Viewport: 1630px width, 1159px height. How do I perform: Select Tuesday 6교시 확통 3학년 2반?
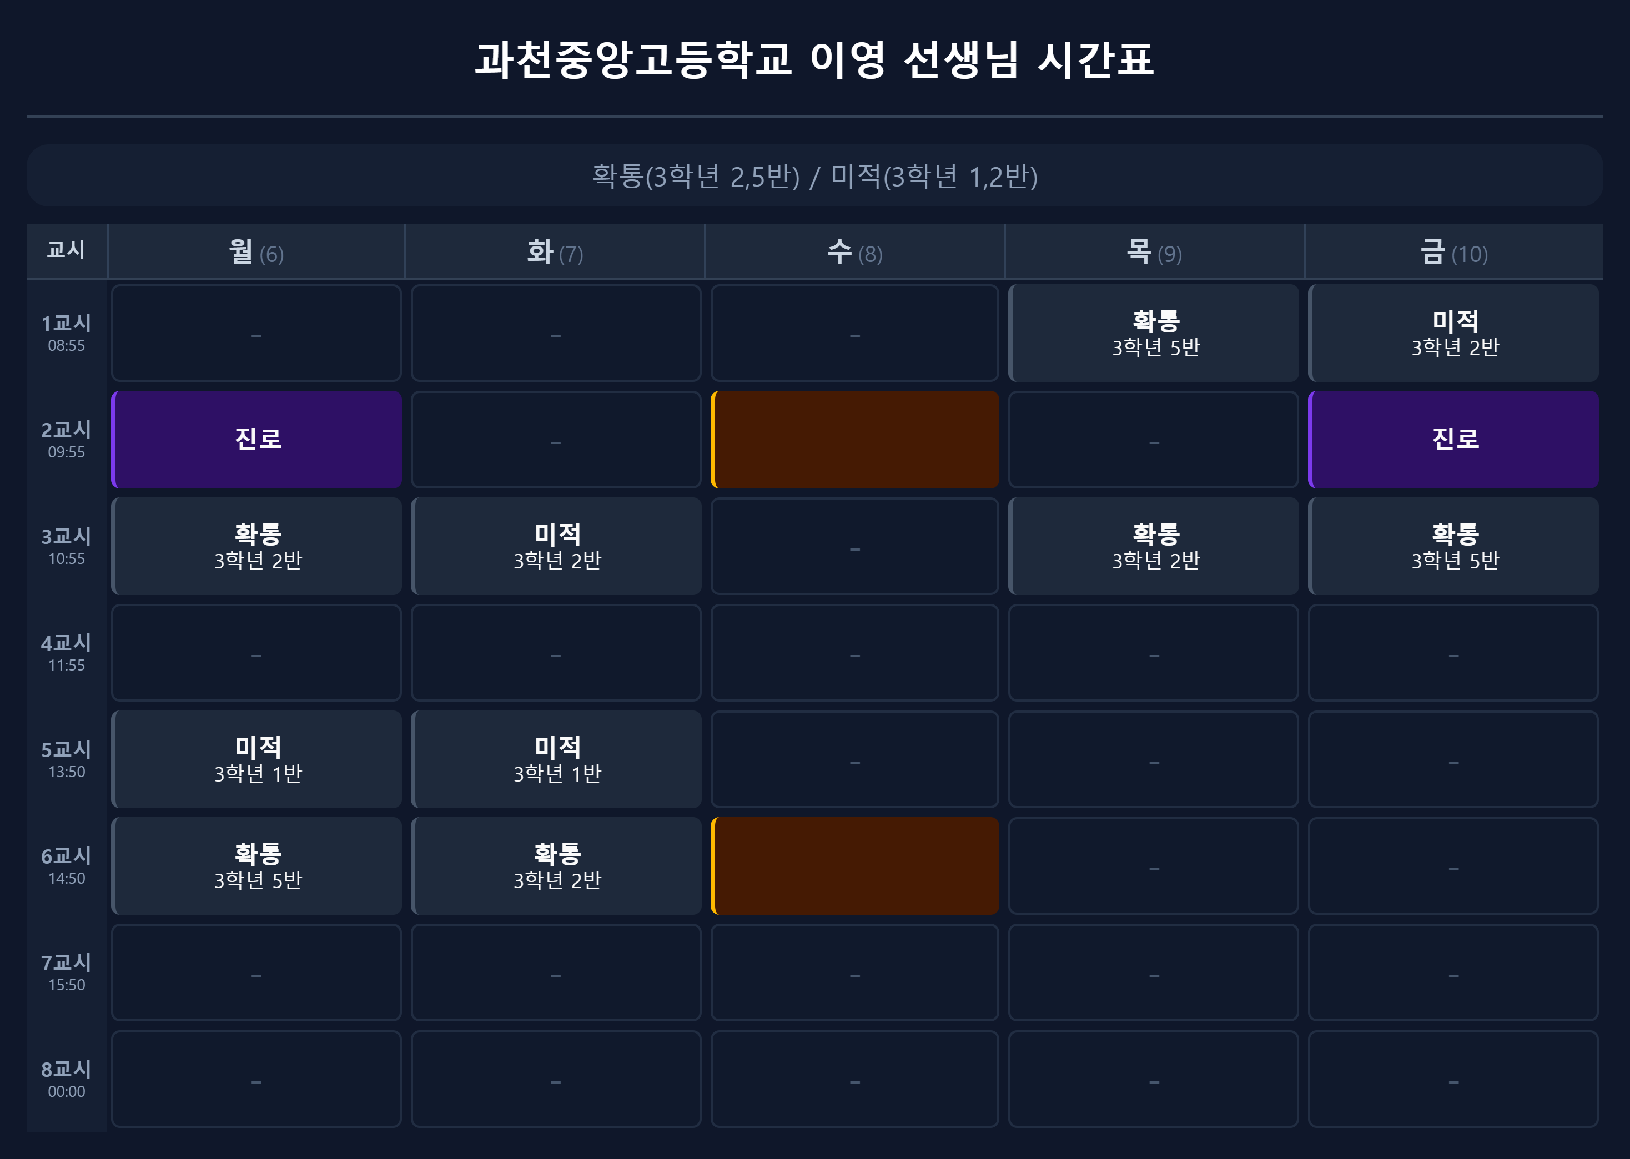click(556, 866)
